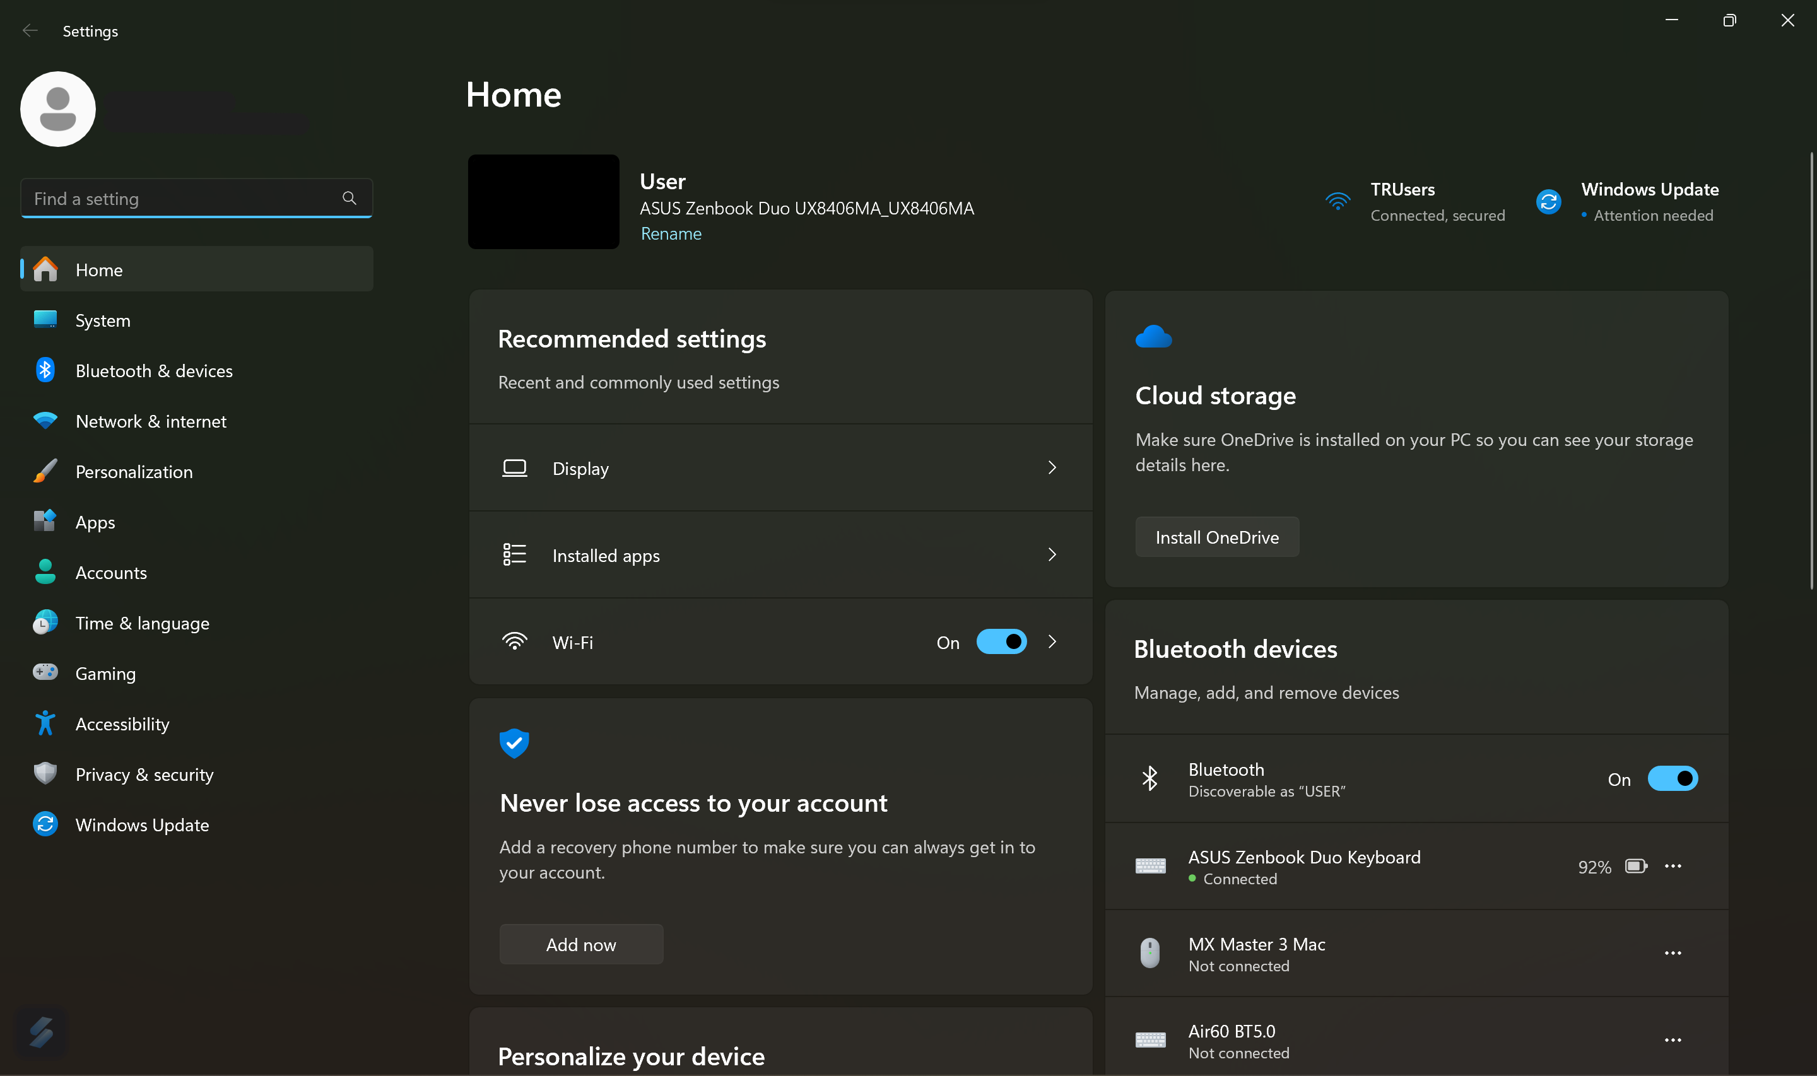The height and width of the screenshot is (1076, 1817).
Task: Open the System section
Action: pos(196,320)
